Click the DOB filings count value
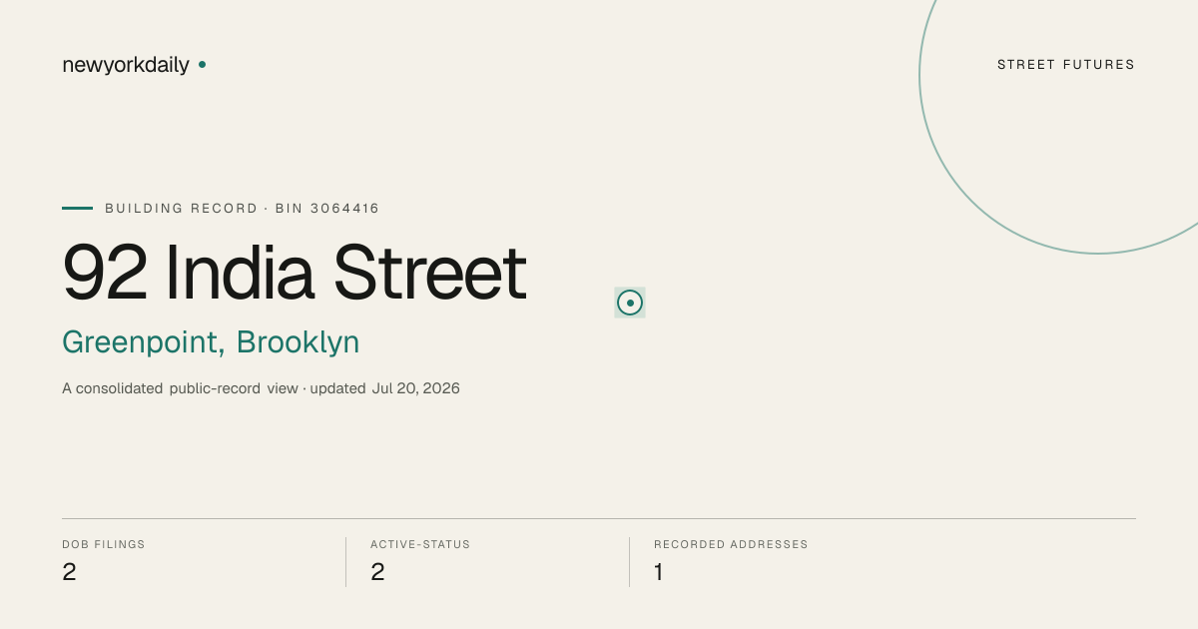Image resolution: width=1198 pixels, height=629 pixels. pyautogui.click(x=69, y=572)
